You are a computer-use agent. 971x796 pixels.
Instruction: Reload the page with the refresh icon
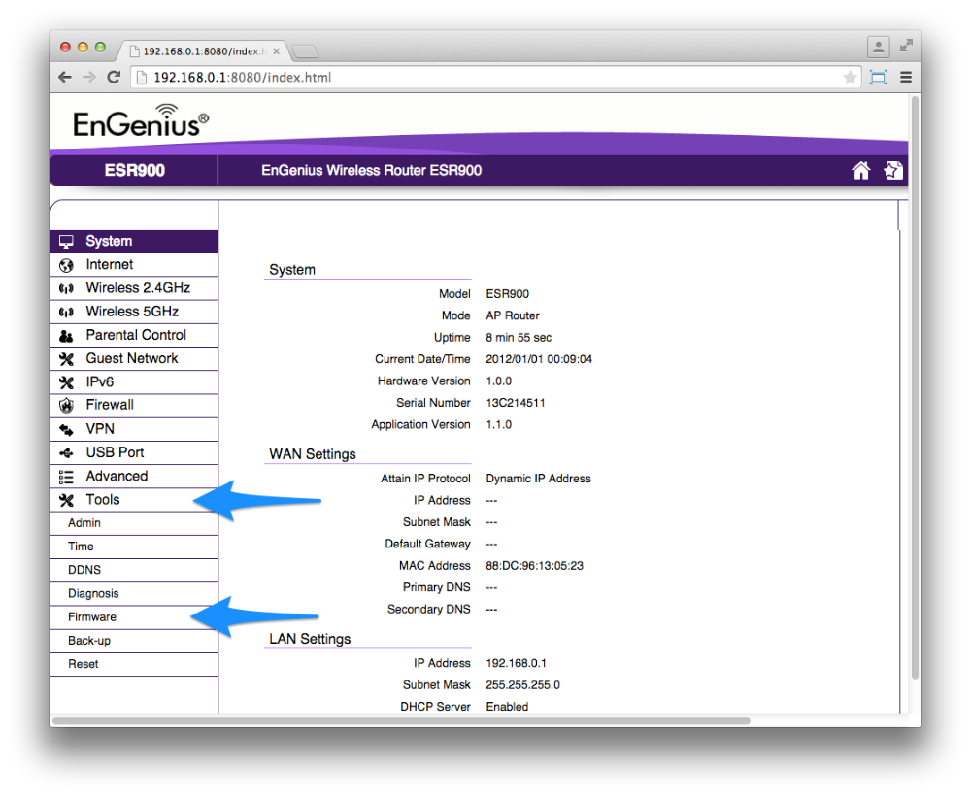(x=114, y=78)
